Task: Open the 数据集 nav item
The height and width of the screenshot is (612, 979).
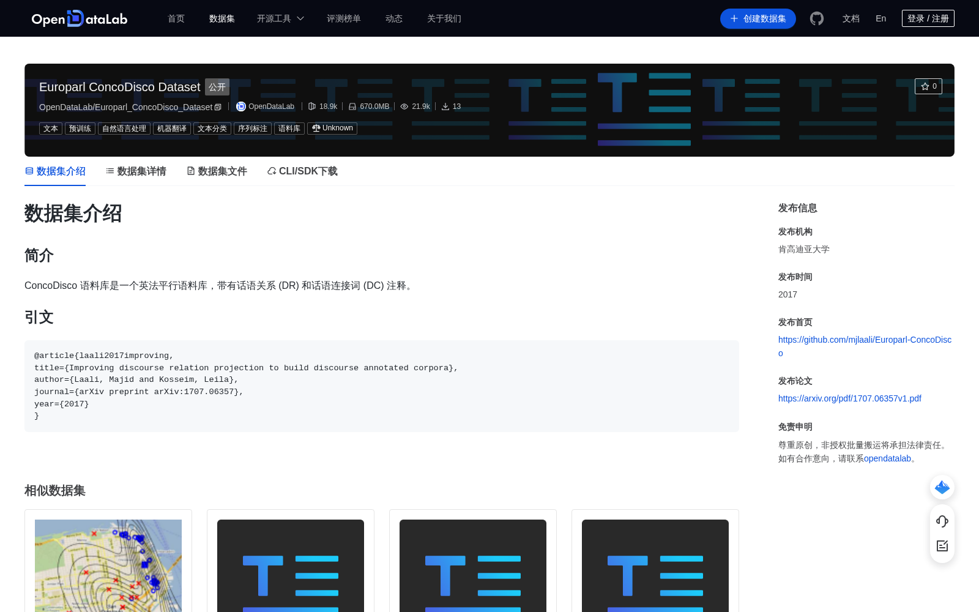Action: coord(222,18)
